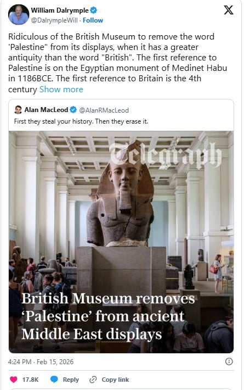The width and height of the screenshot is (244, 390).
Task: Click William Dalrymple's blue verified badge
Action: coord(93,10)
